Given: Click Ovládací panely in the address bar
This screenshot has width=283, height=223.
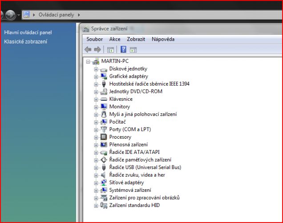Looking at the screenshot, I should 57,15.
